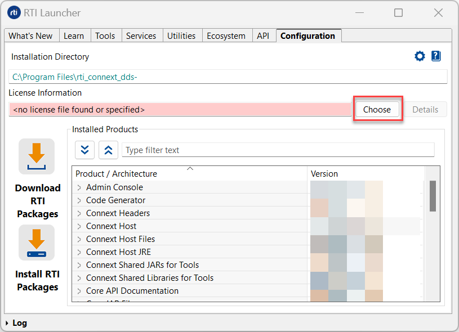Click the license file status field
The width and height of the screenshot is (459, 332).
[x=180, y=109]
